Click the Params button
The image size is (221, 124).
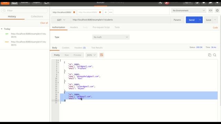(177, 20)
